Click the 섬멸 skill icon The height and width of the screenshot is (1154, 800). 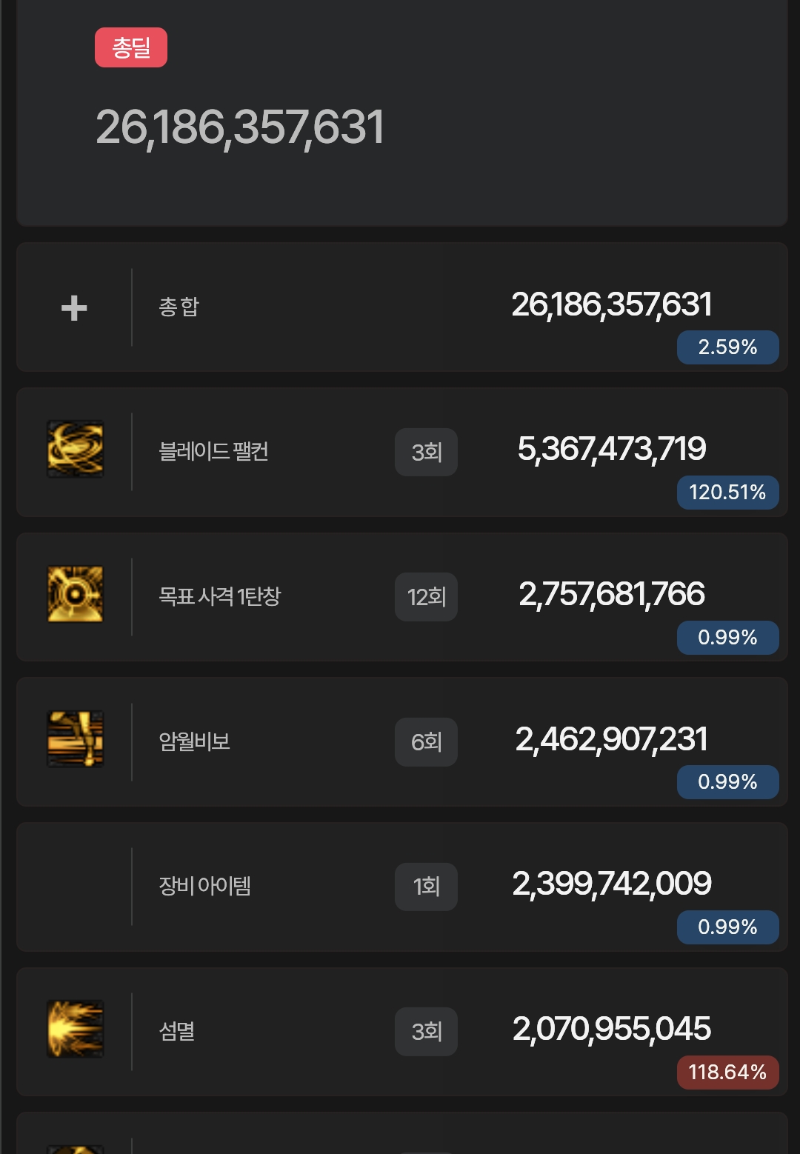click(75, 1029)
